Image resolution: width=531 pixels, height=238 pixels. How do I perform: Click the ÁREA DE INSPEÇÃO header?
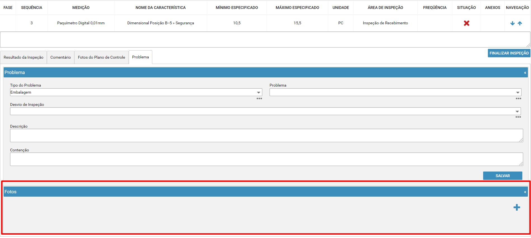click(x=385, y=8)
